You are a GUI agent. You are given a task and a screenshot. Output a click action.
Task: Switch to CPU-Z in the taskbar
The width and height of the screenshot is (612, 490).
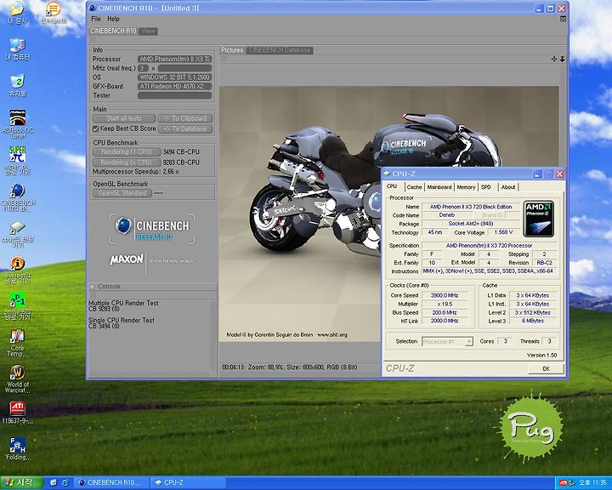[188, 483]
